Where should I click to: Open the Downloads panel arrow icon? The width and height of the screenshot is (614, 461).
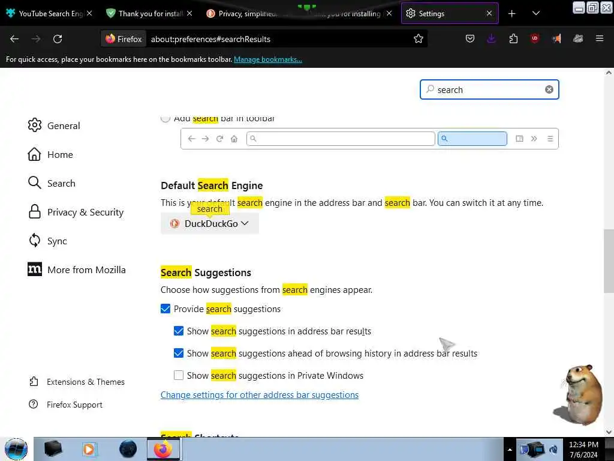tap(492, 38)
